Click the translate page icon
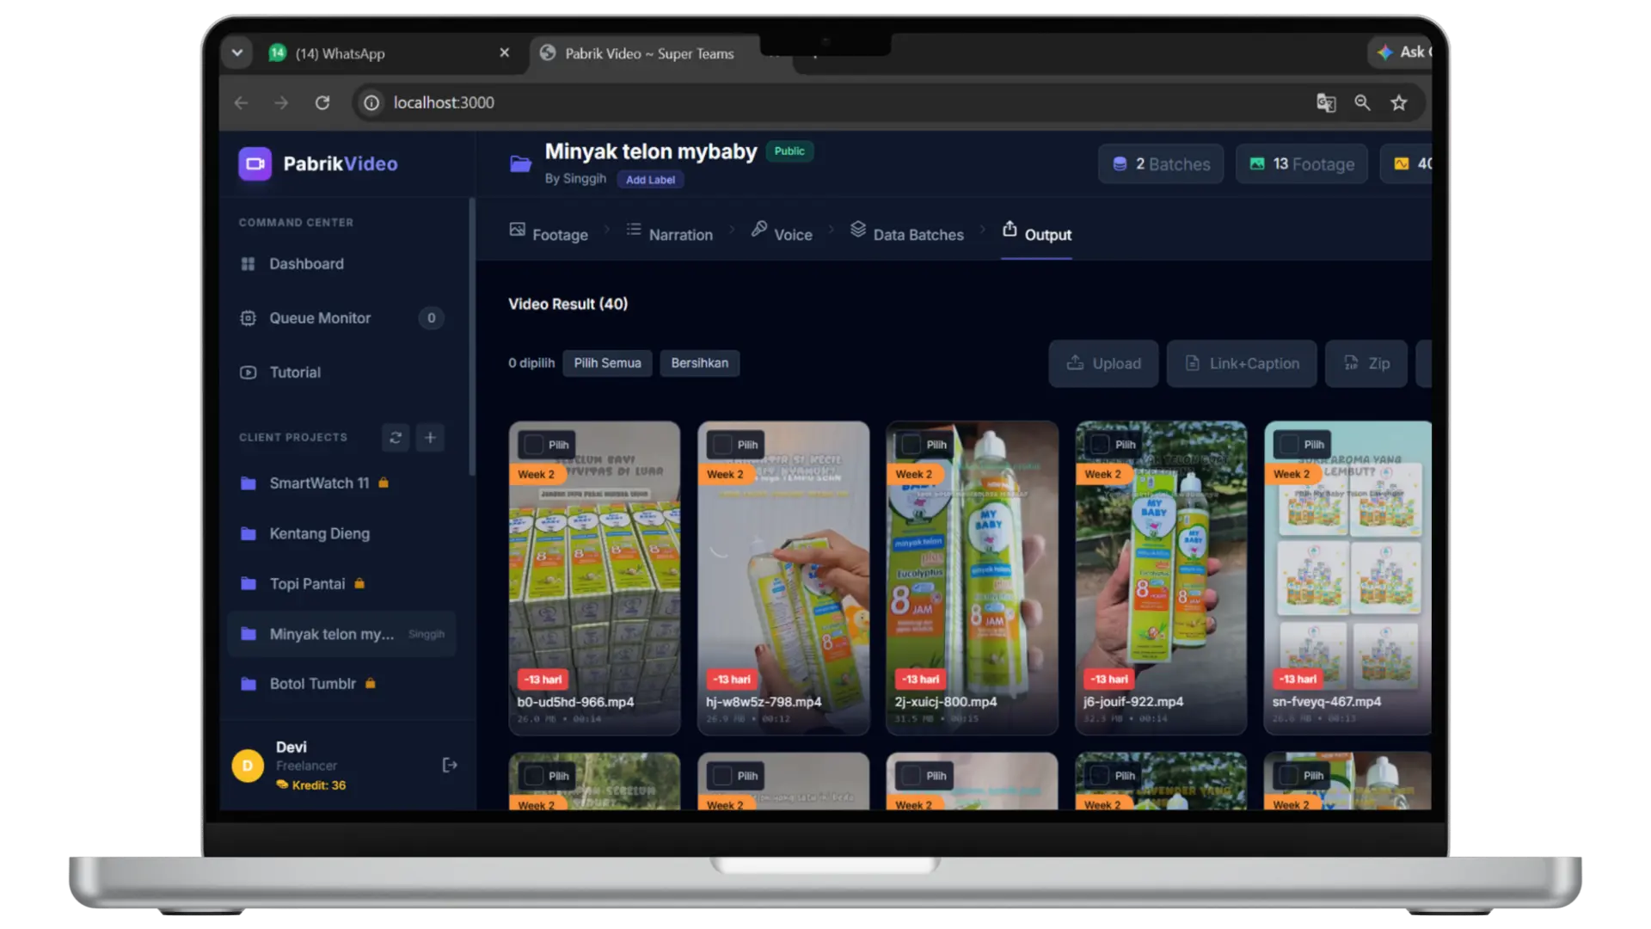This screenshot has width=1651, height=929. point(1326,102)
